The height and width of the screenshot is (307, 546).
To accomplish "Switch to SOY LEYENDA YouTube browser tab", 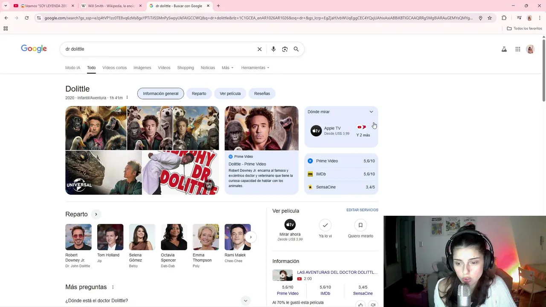I will (x=44, y=6).
